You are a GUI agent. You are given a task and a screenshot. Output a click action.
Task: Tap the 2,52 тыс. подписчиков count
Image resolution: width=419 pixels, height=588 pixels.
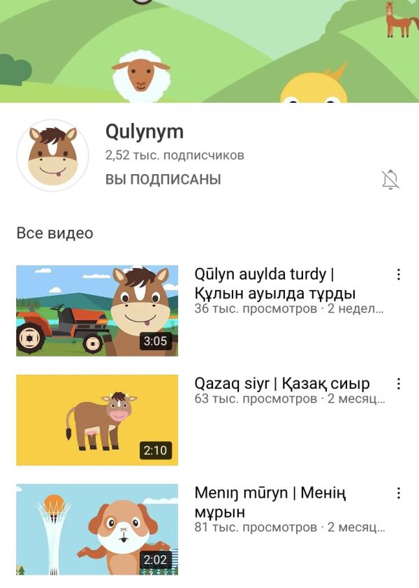click(x=175, y=155)
